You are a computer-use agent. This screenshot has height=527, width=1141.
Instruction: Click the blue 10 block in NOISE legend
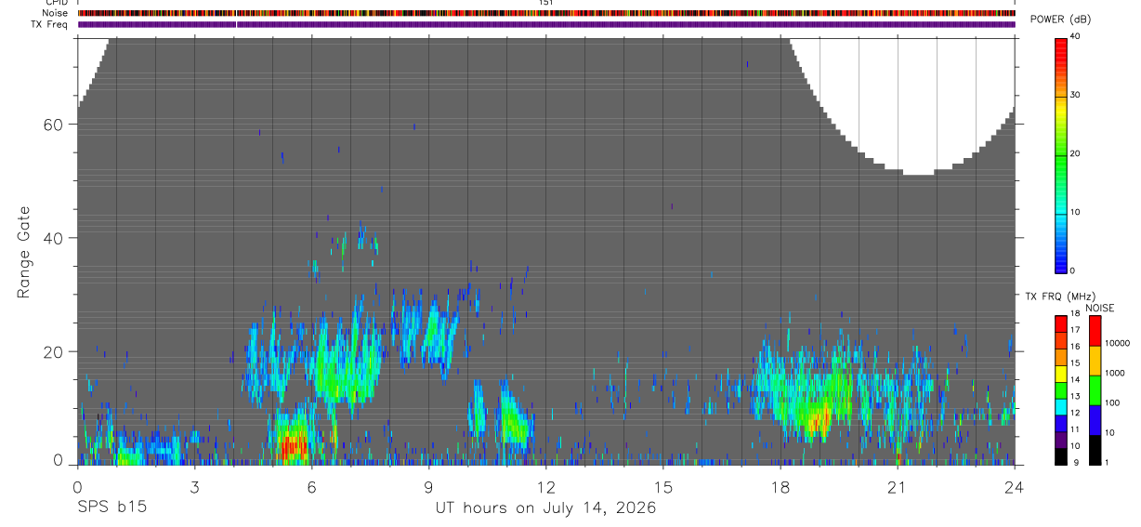tap(1095, 420)
